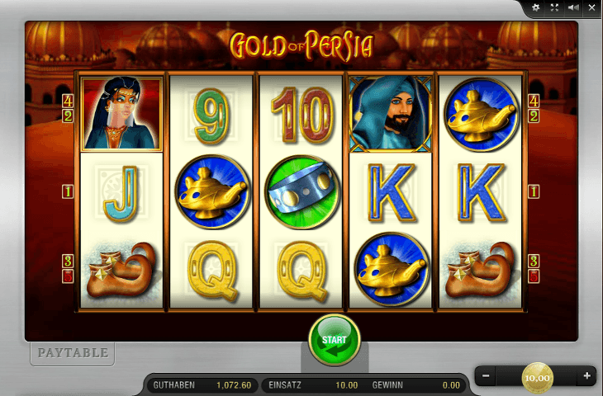Mute the game sound
Viewport: 603px width, 396px height.
click(573, 7)
